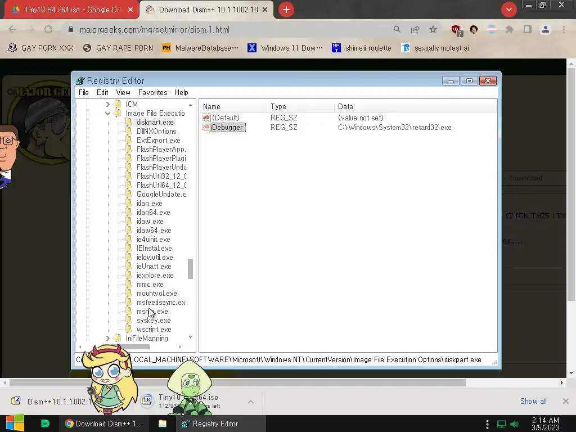Select the idaq.exe registry key
Screen dimensions: 576x432
click(x=149, y=204)
